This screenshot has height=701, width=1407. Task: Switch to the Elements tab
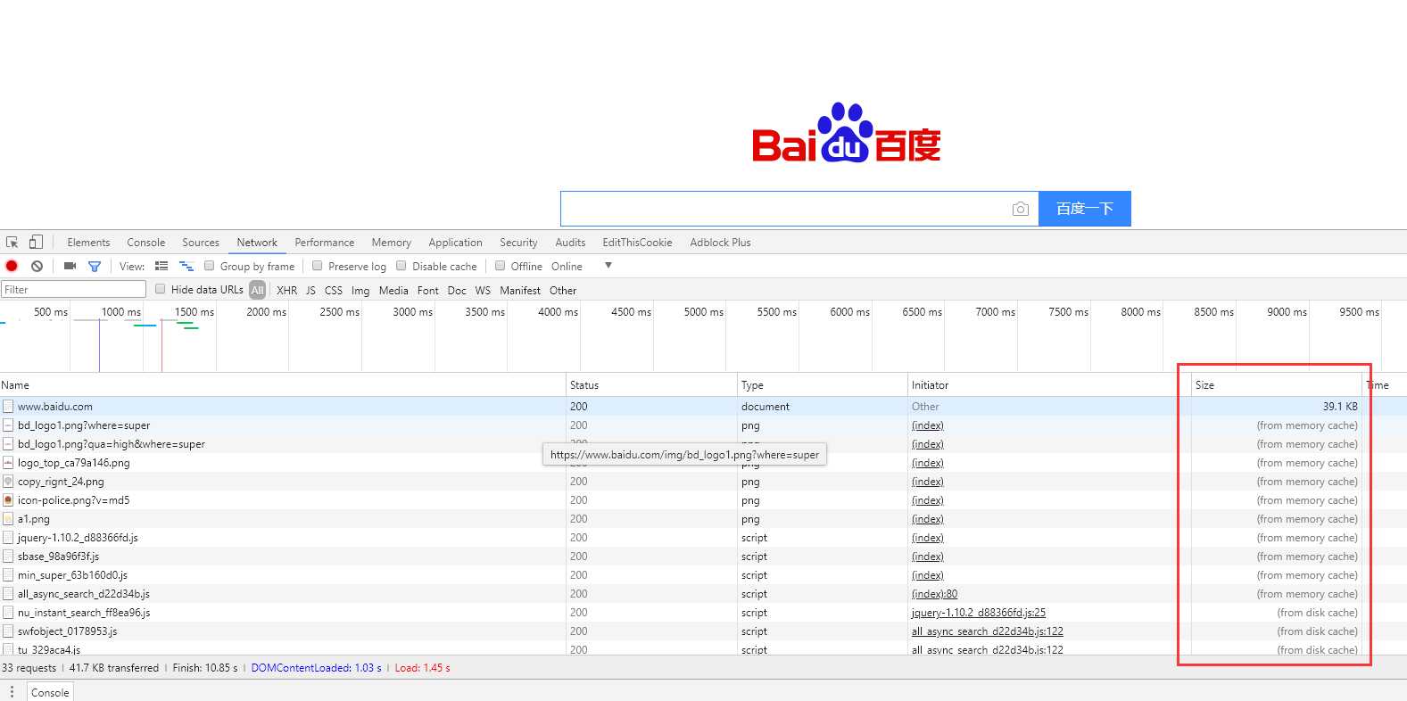coord(88,243)
